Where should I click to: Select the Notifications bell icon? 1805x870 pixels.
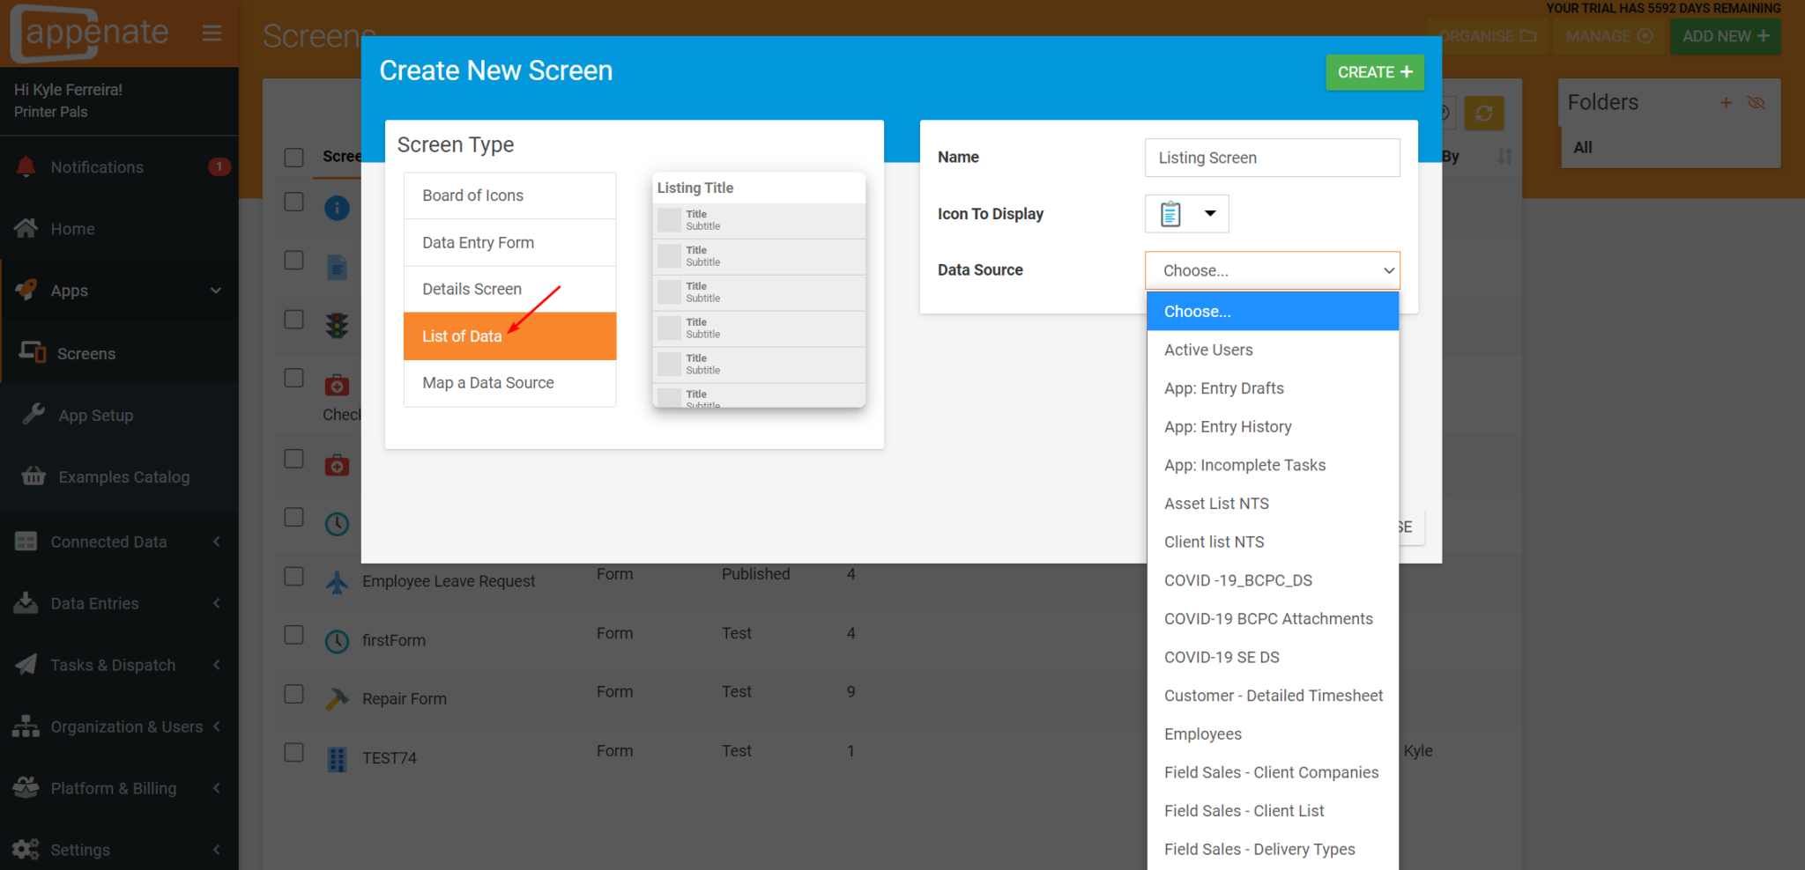tap(26, 166)
